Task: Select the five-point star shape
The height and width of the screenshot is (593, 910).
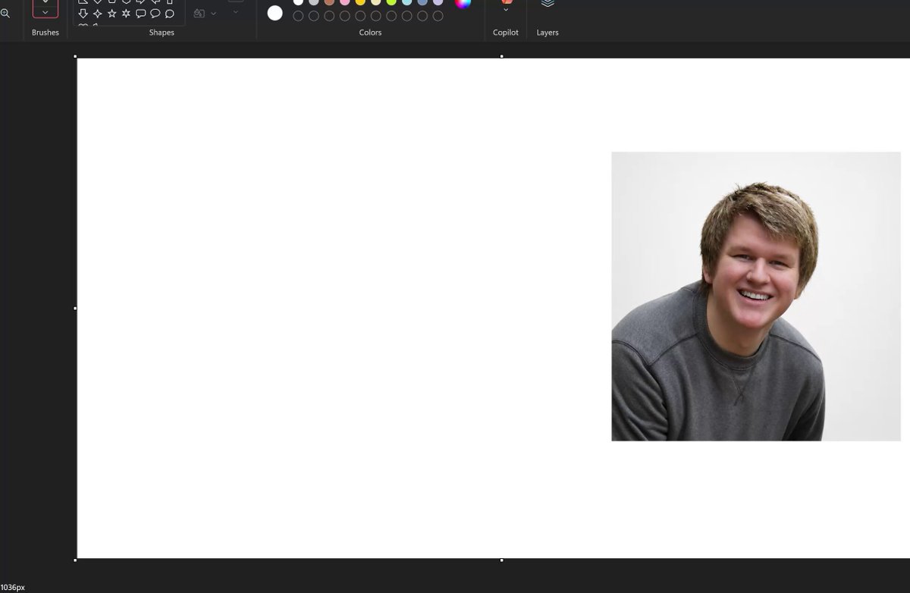Action: pos(112,14)
